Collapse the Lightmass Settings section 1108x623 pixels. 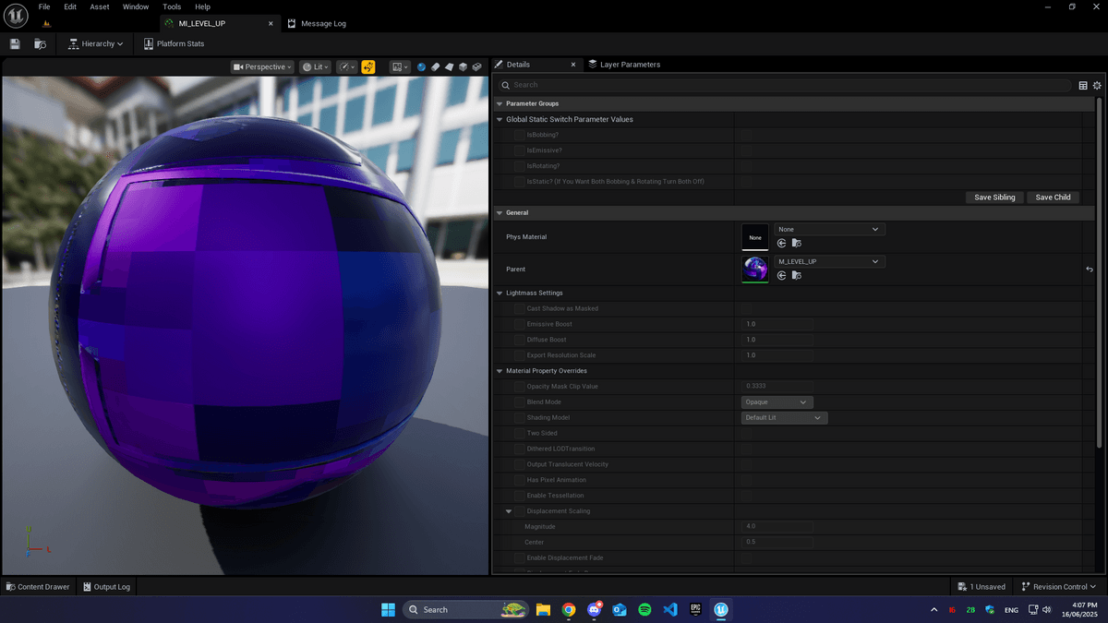(500, 293)
